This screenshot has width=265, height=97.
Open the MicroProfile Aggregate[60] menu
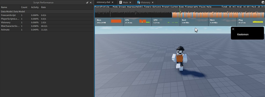135,7
